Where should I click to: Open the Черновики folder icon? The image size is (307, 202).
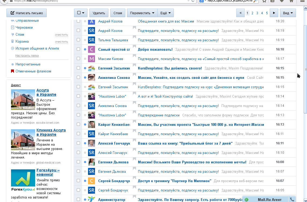click(13, 27)
